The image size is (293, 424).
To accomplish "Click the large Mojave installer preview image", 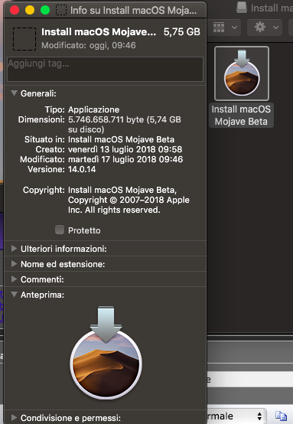I will tap(106, 353).
